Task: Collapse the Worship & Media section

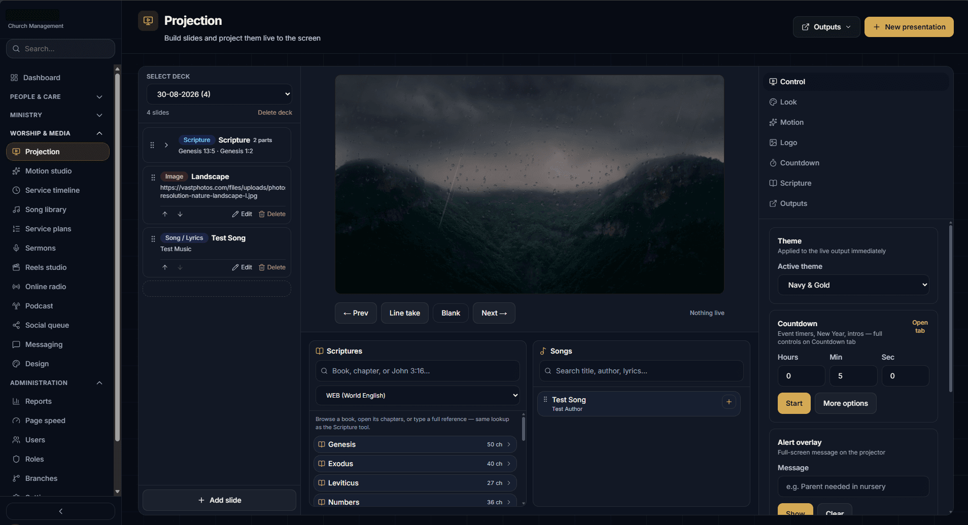Action: pos(56,133)
